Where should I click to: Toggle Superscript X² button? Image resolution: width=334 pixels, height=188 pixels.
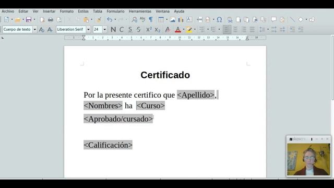[x=149, y=29]
